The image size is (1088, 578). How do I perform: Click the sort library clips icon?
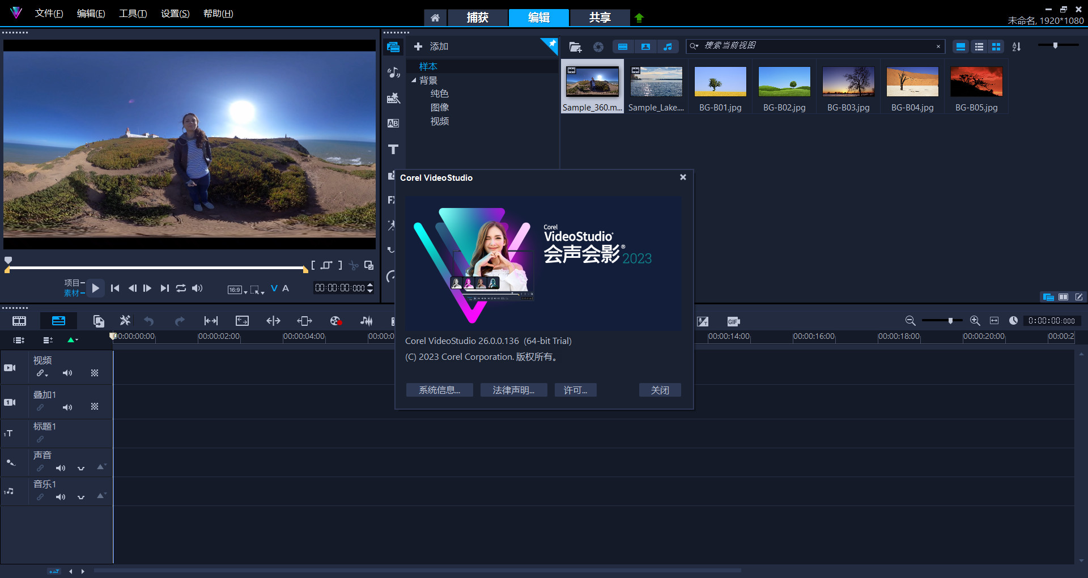tap(1017, 47)
